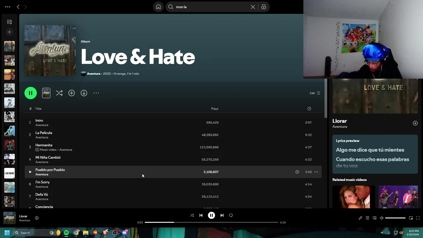Click the search field containing 'mon la'
The image size is (423, 238).
click(x=211, y=7)
